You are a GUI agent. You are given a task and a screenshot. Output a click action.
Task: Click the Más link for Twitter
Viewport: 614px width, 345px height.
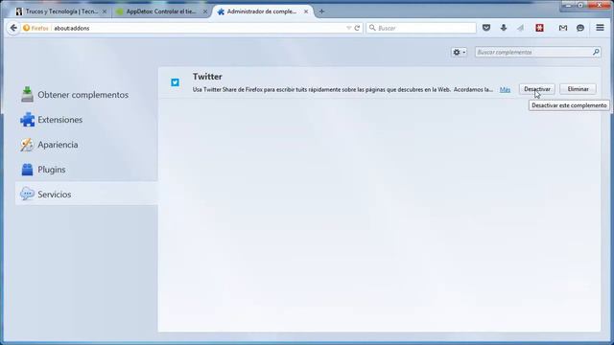point(505,89)
